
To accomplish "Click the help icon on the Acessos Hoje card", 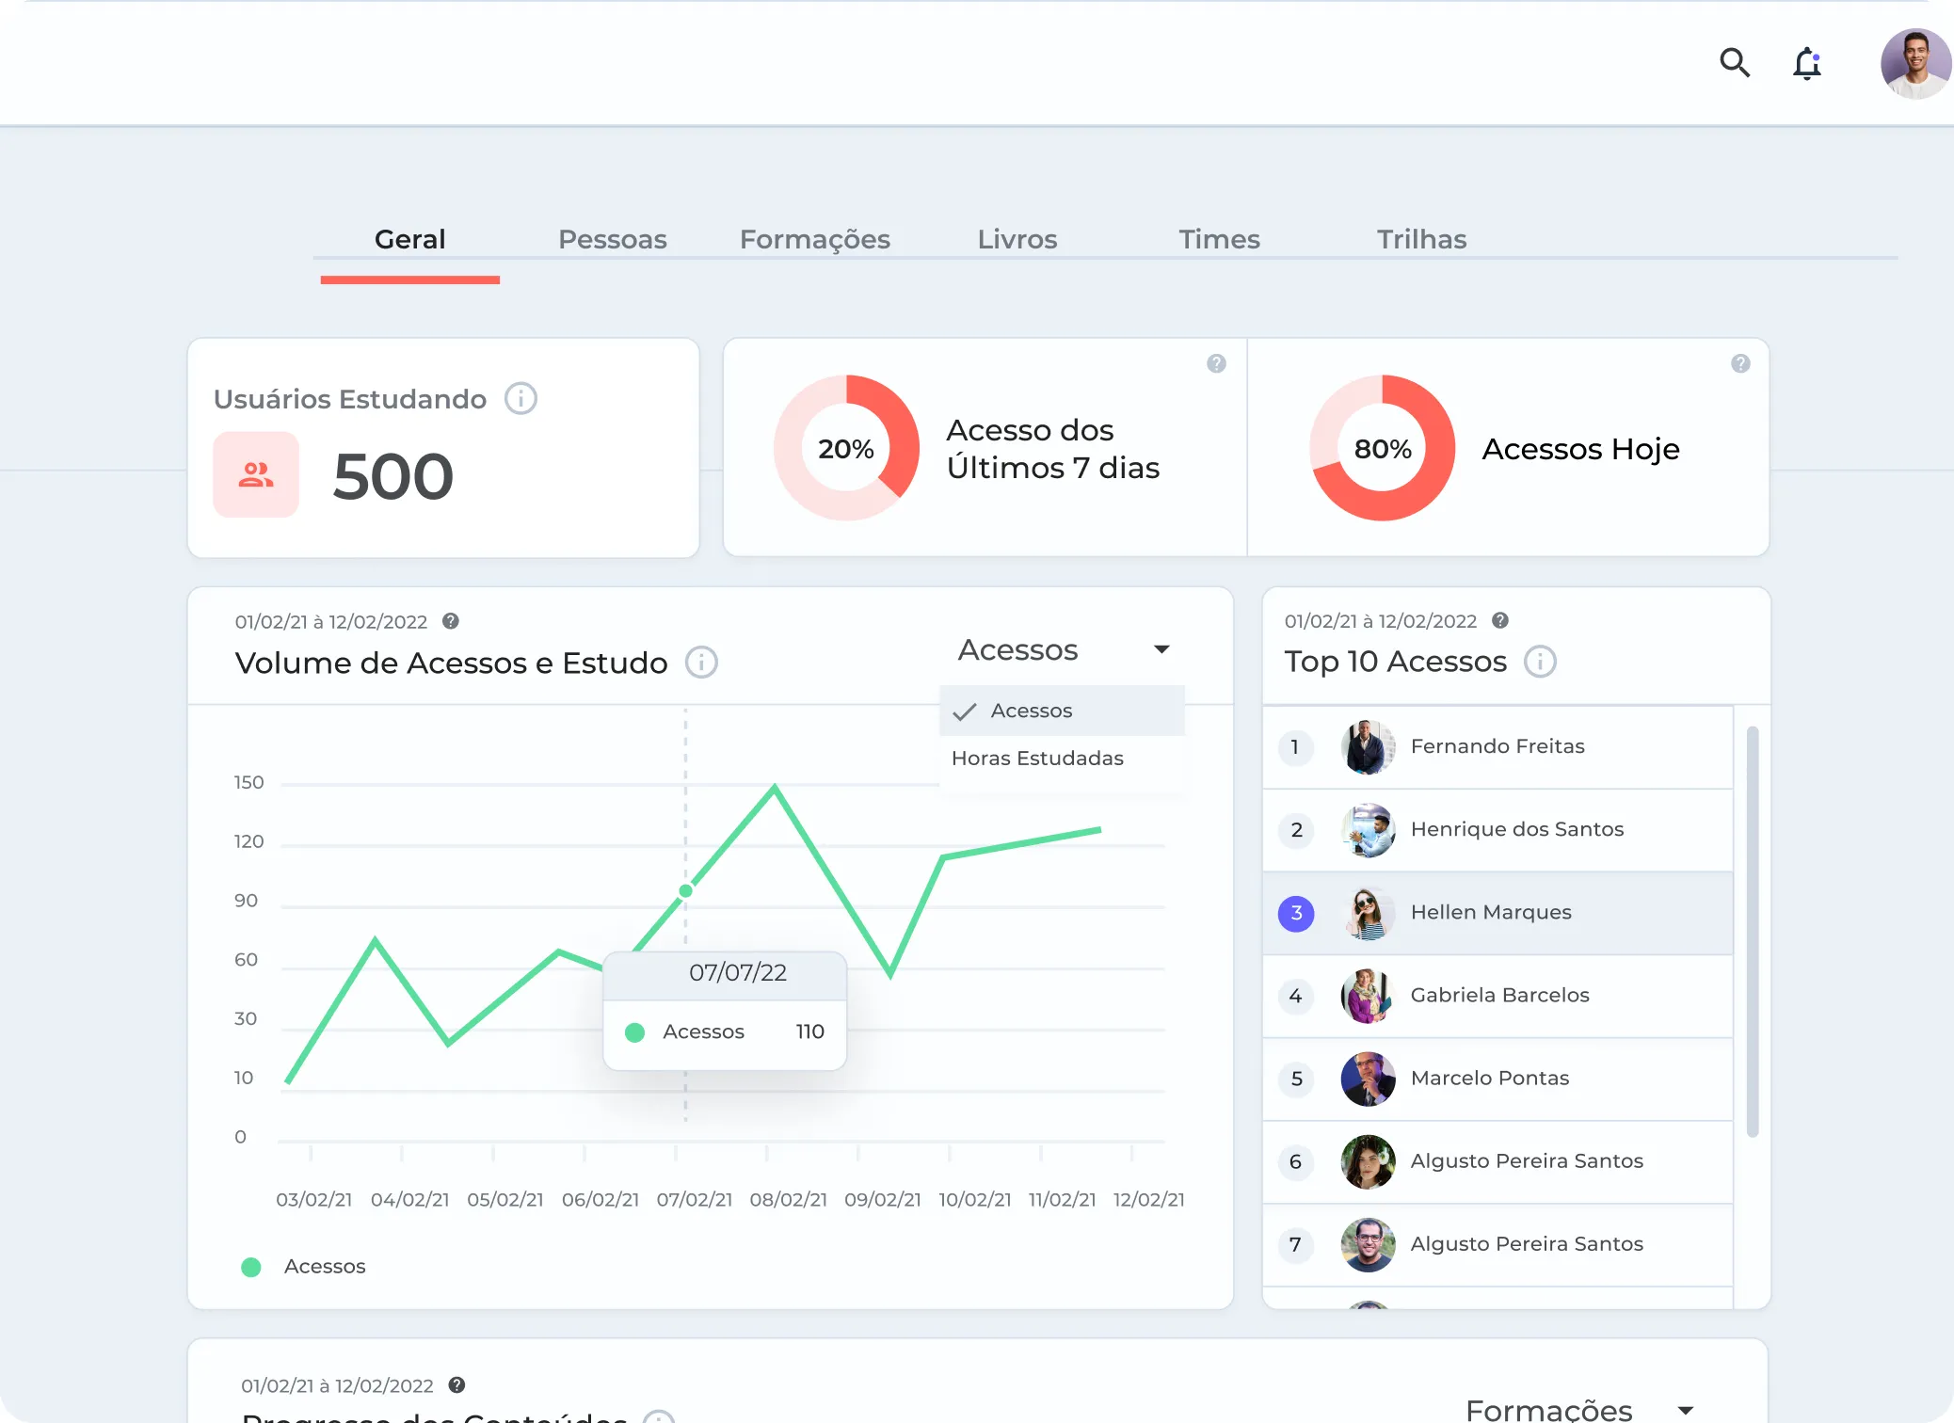I will [1740, 363].
